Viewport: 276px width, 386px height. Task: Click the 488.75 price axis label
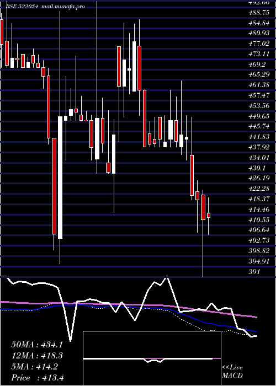coord(259,13)
